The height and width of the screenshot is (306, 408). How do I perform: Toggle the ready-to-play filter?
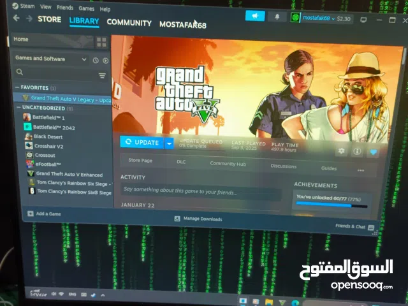105,61
